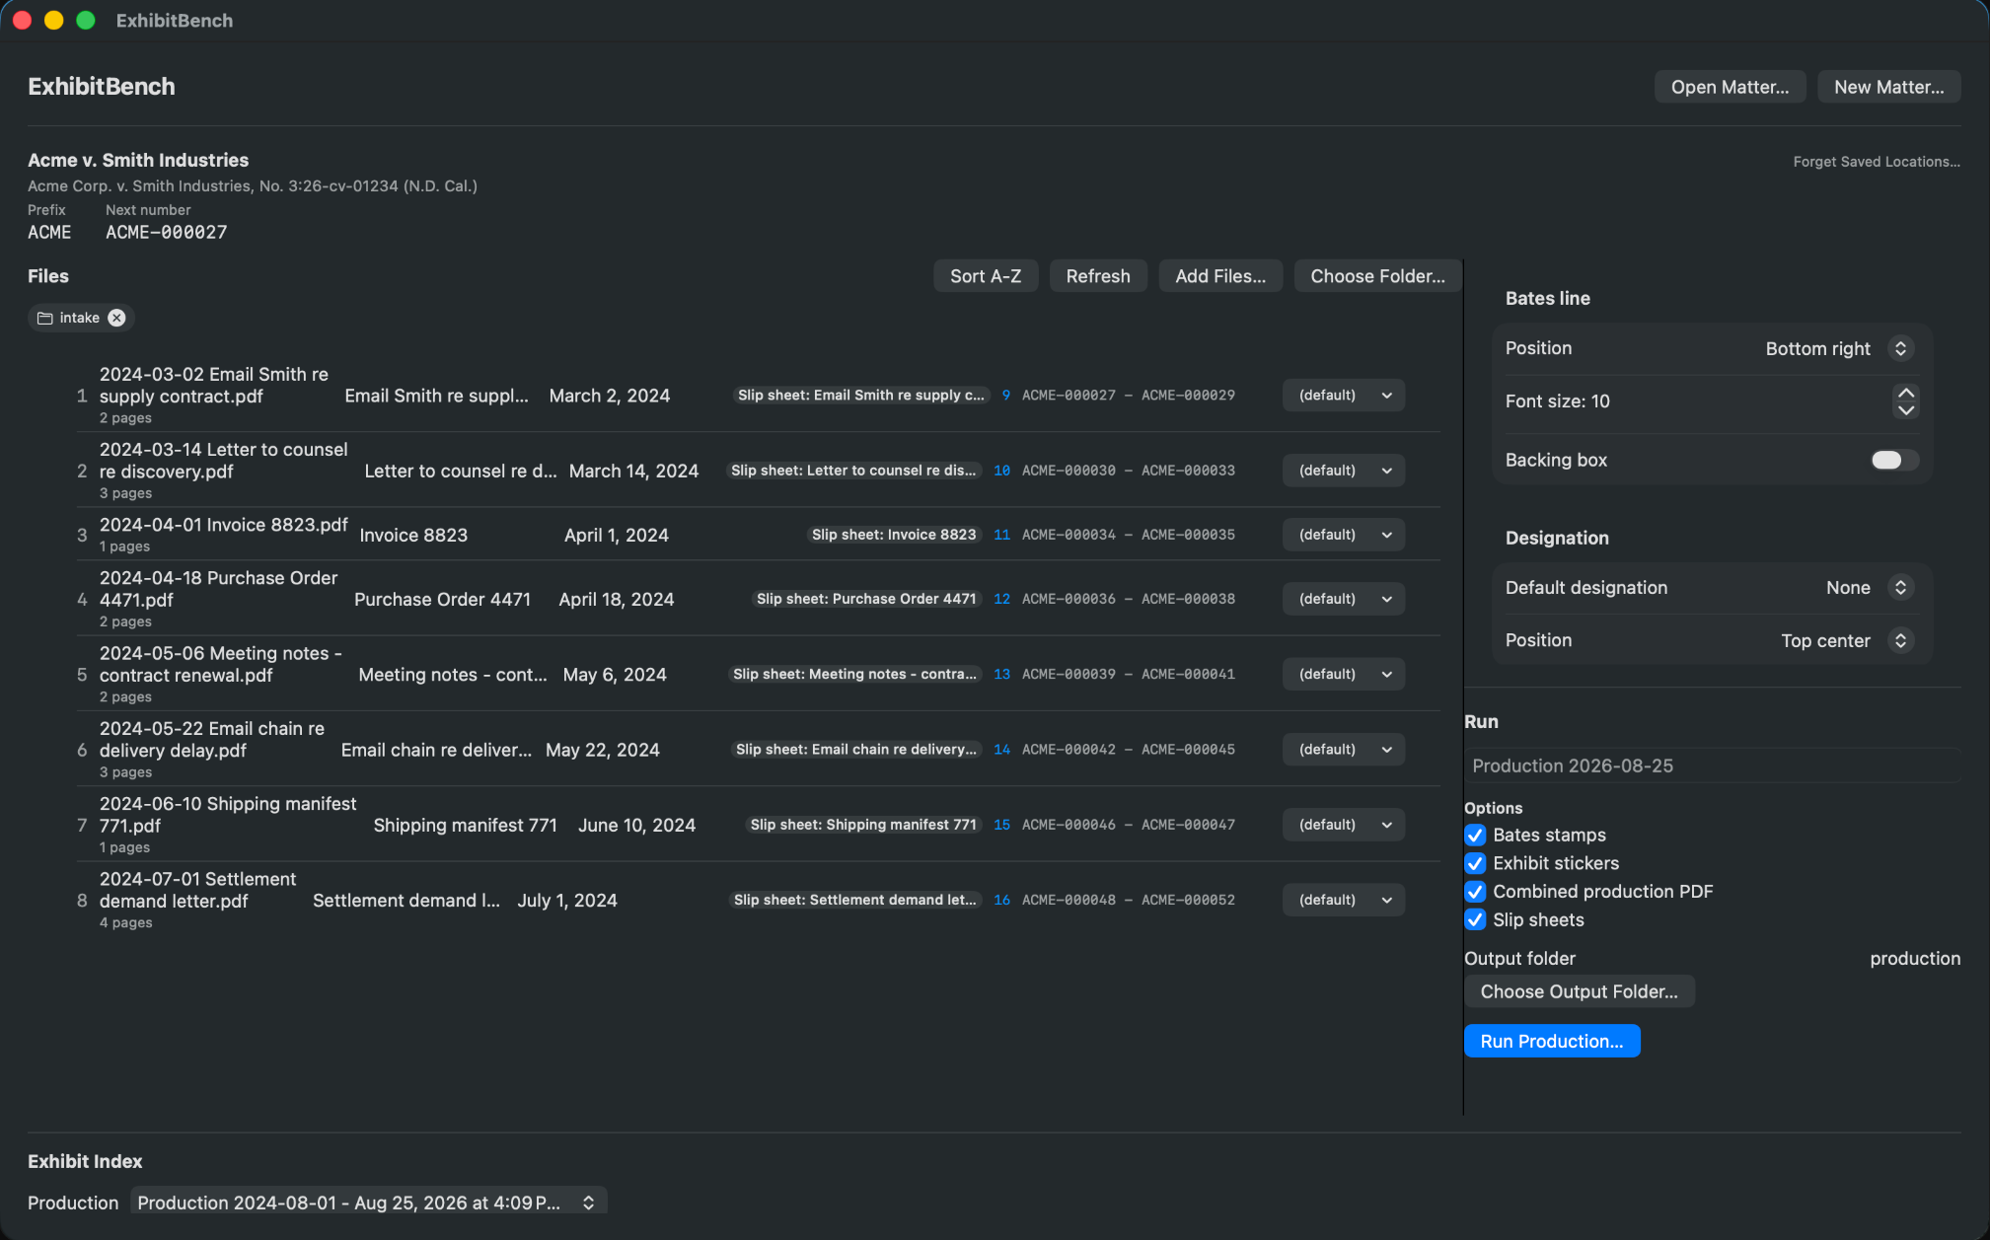Increase the font size stepper
1990x1240 pixels.
1905,393
